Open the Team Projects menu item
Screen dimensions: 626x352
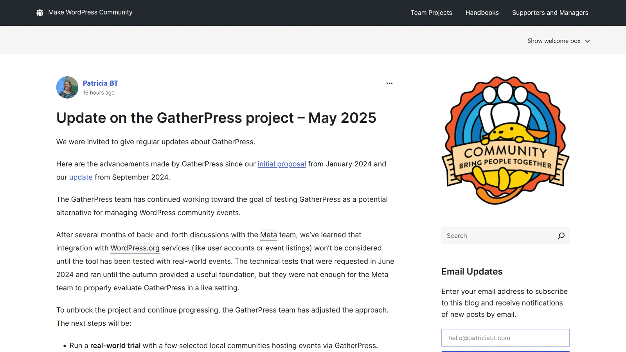point(431,13)
